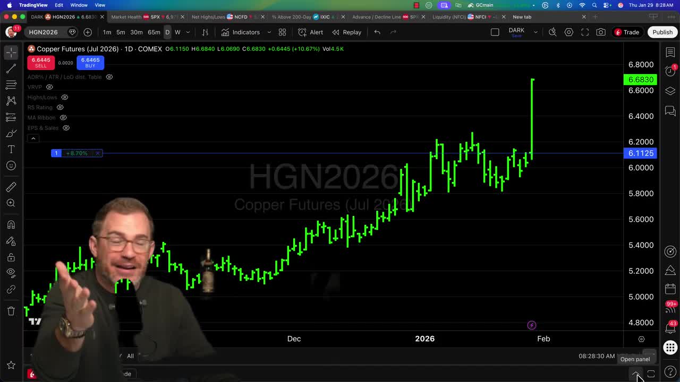Start bar Replay mode

pyautogui.click(x=346, y=32)
